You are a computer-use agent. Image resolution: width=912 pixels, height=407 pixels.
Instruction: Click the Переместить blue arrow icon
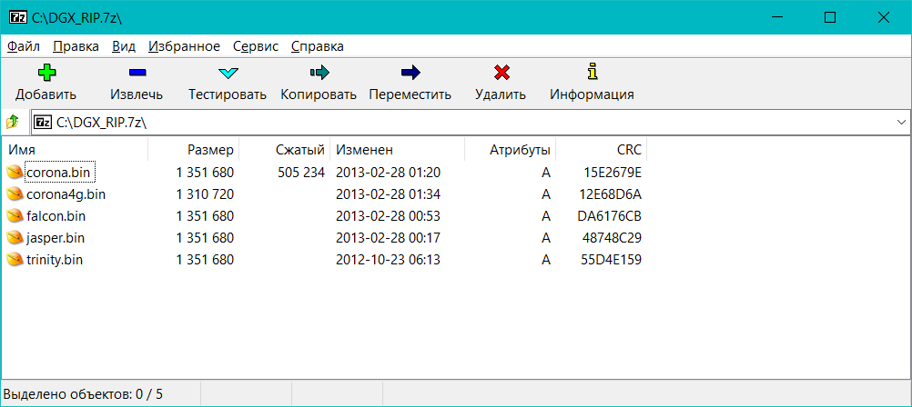point(410,73)
